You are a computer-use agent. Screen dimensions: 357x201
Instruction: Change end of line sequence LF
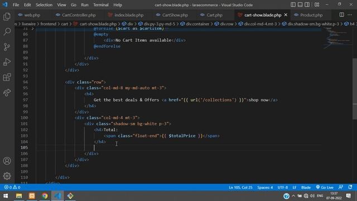click(295, 188)
